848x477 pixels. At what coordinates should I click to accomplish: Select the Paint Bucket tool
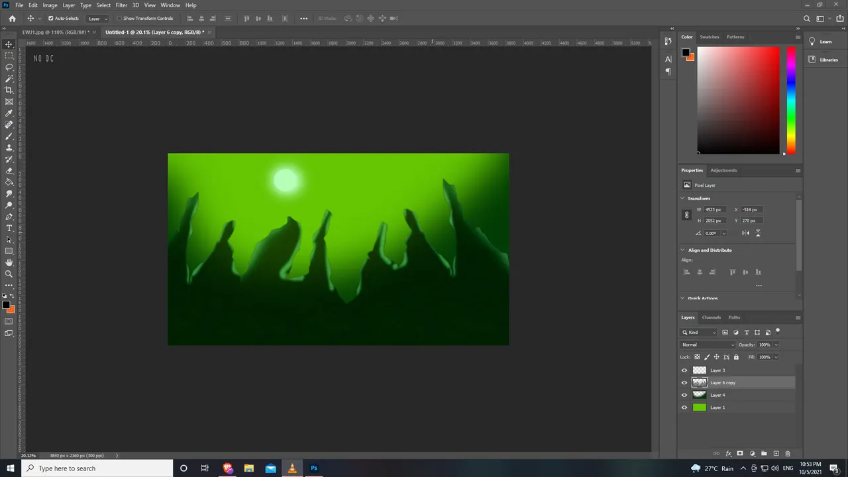coord(9,182)
